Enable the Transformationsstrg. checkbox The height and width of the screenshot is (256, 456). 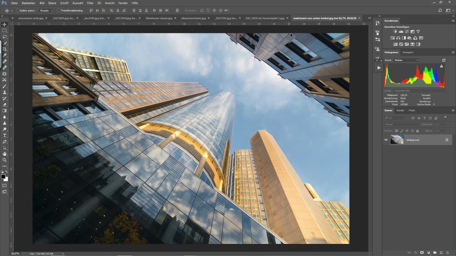59,11
